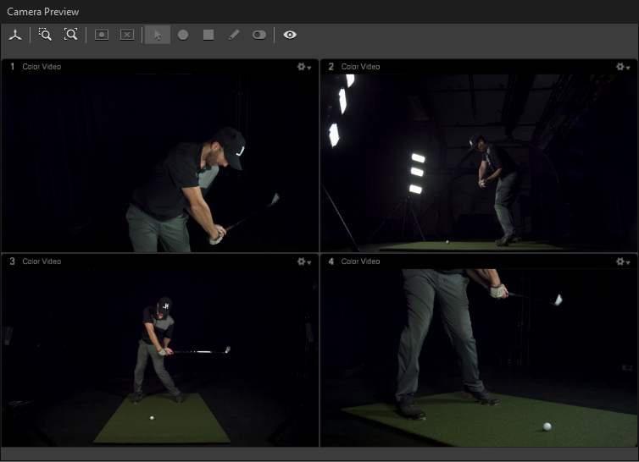Click the Camera Preview panel title
Viewport: 639px width, 462px height.
42,12
